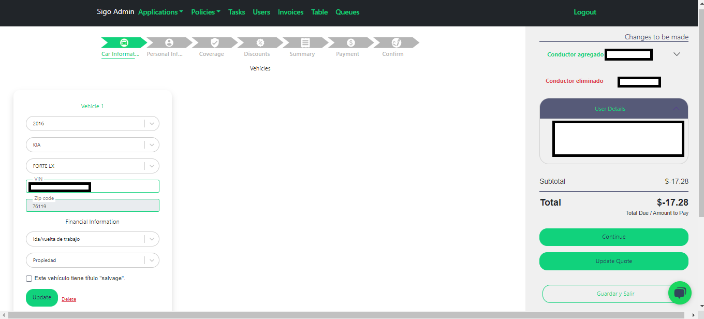Check the salvage title checkbox
Image resolution: width=704 pixels, height=319 pixels.
(x=30, y=279)
